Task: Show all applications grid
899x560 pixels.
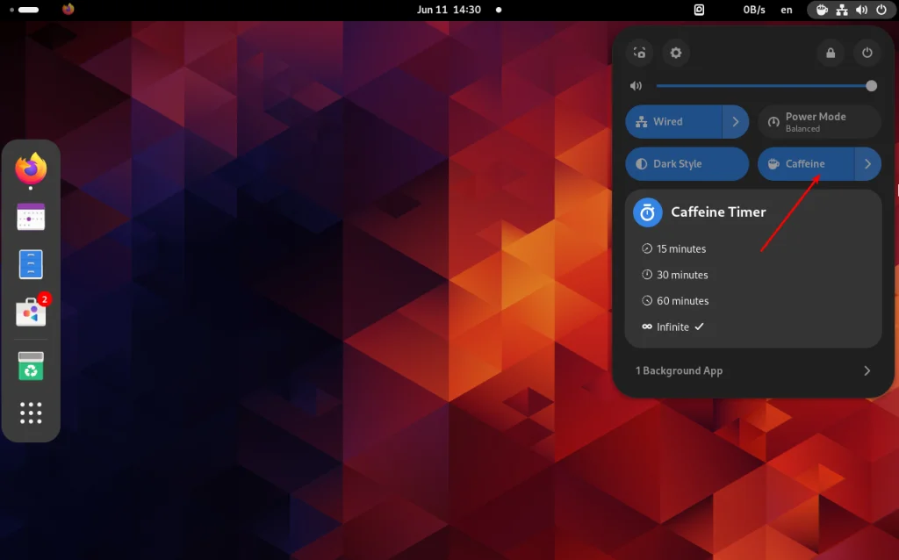Action: click(x=31, y=413)
